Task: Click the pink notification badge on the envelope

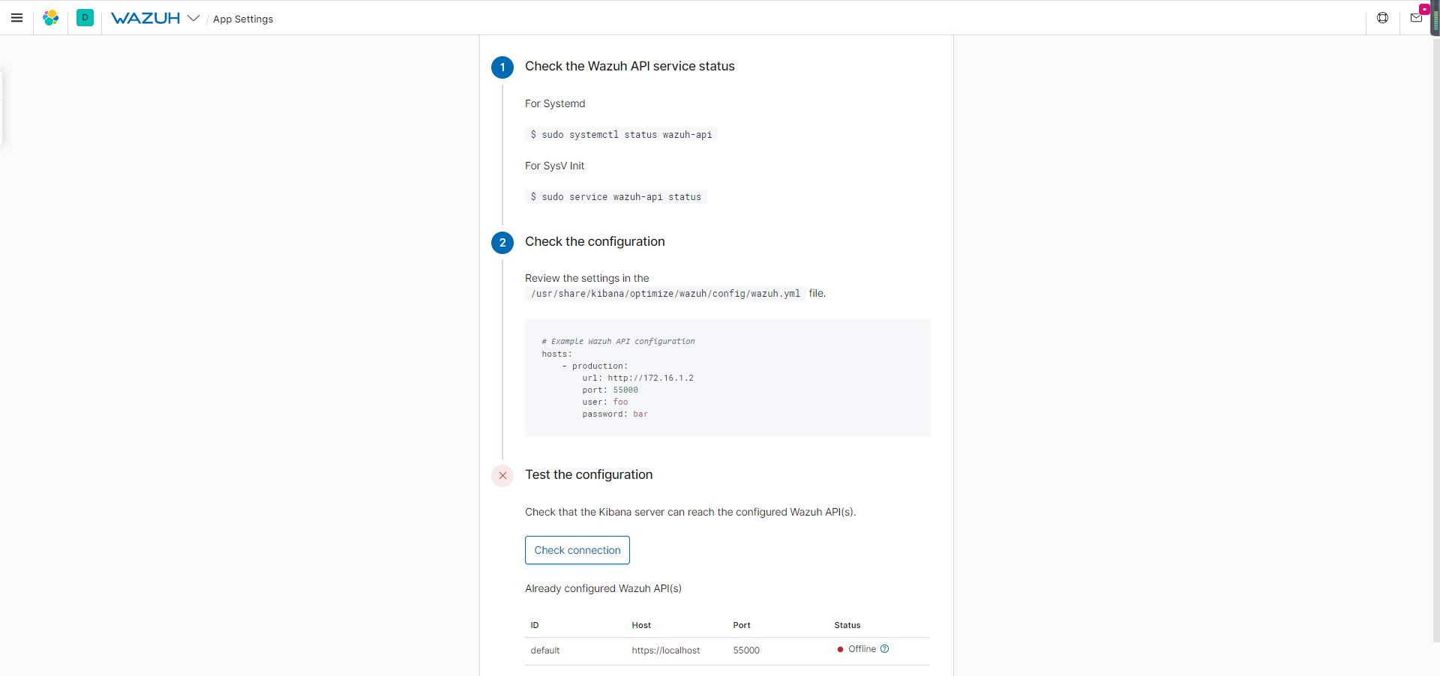Action: 1424,9
